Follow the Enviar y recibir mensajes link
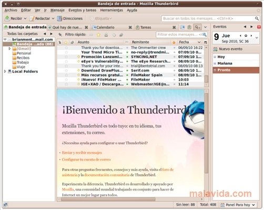Screen dimensions: 264x210 (82, 153)
